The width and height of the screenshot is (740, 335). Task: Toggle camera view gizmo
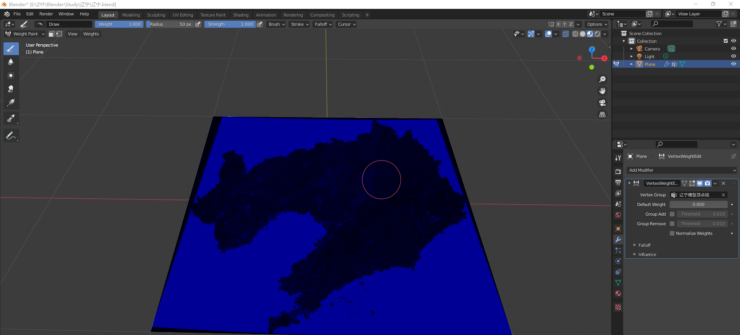(x=602, y=103)
